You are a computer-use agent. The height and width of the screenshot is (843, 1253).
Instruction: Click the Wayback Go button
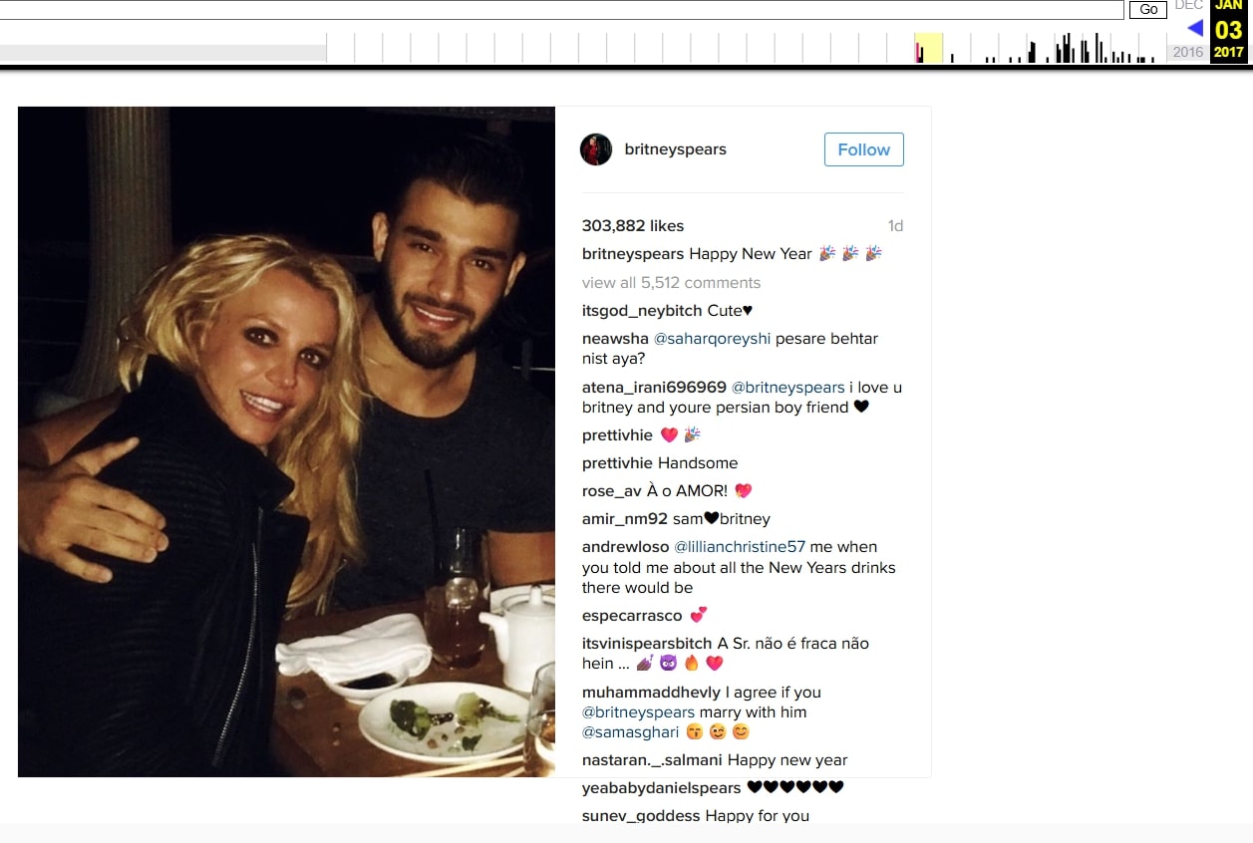[1148, 9]
